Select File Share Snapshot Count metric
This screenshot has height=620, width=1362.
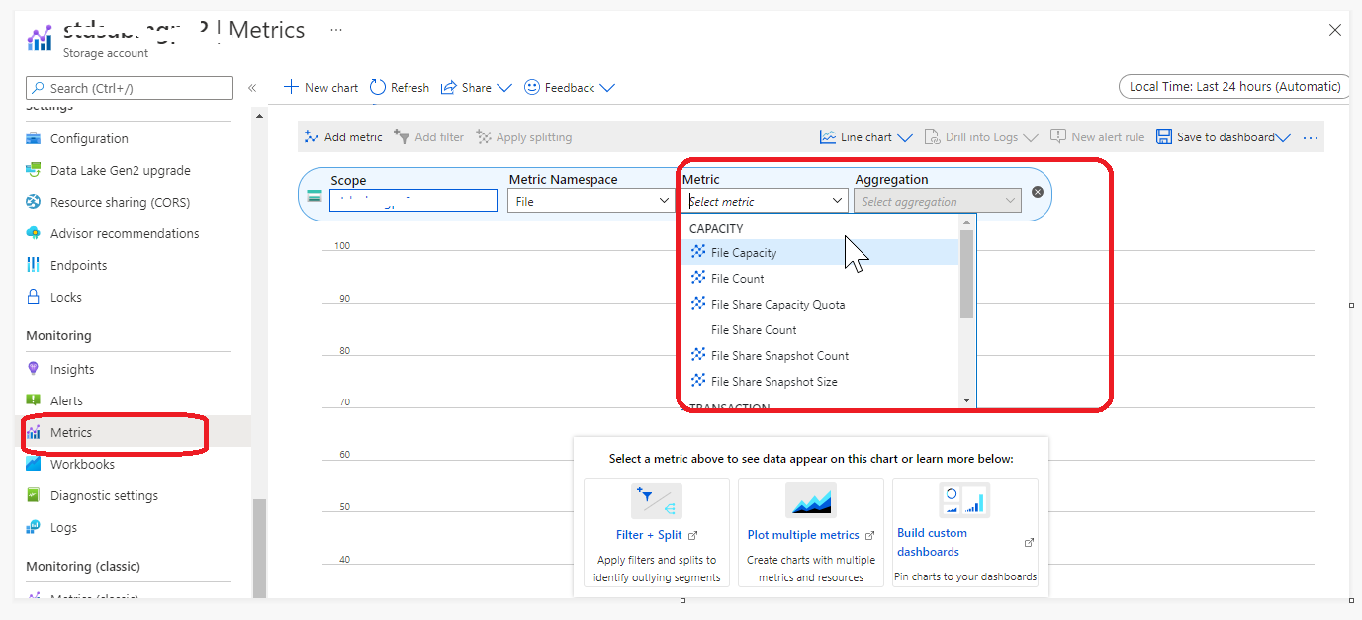821,356
